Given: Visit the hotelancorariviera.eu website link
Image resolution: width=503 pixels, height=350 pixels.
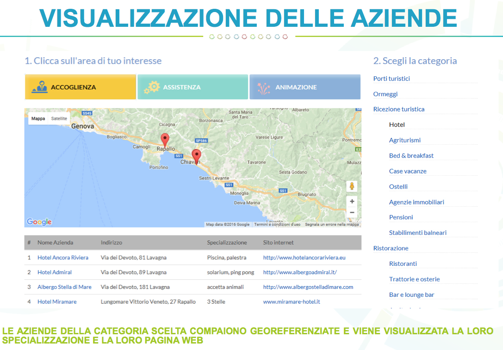Looking at the screenshot, I should pyautogui.click(x=304, y=258).
